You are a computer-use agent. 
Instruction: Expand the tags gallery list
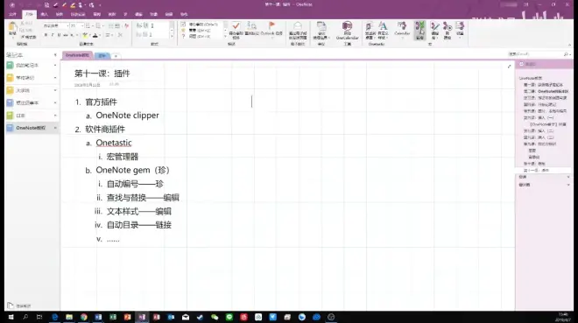225,36
